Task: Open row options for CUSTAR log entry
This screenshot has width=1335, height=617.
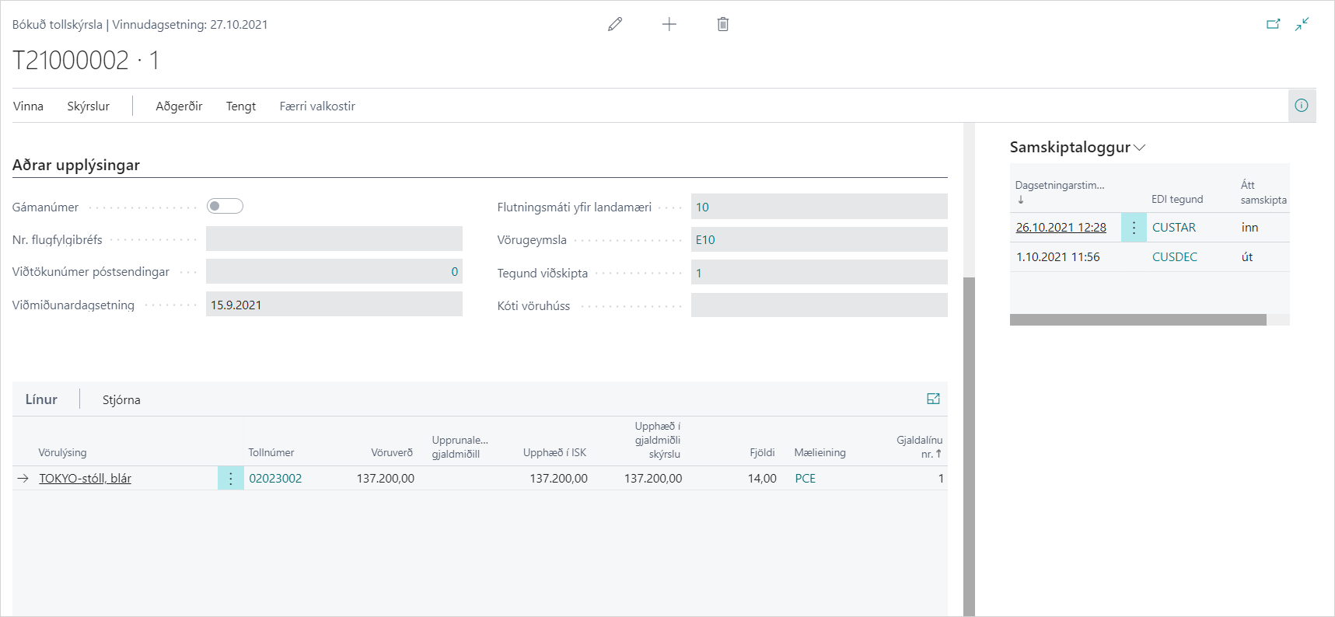Action: (1134, 227)
